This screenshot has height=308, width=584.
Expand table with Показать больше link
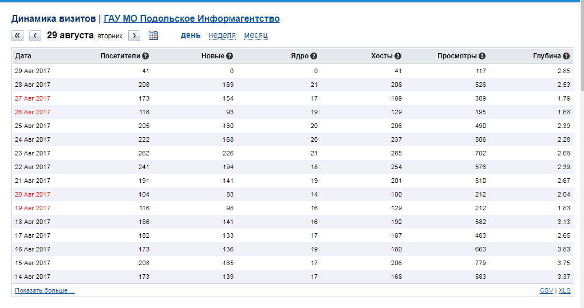pos(45,290)
